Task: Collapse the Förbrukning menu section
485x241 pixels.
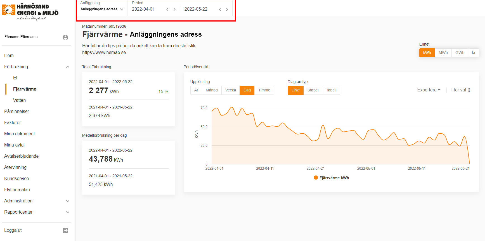Action: click(x=68, y=67)
